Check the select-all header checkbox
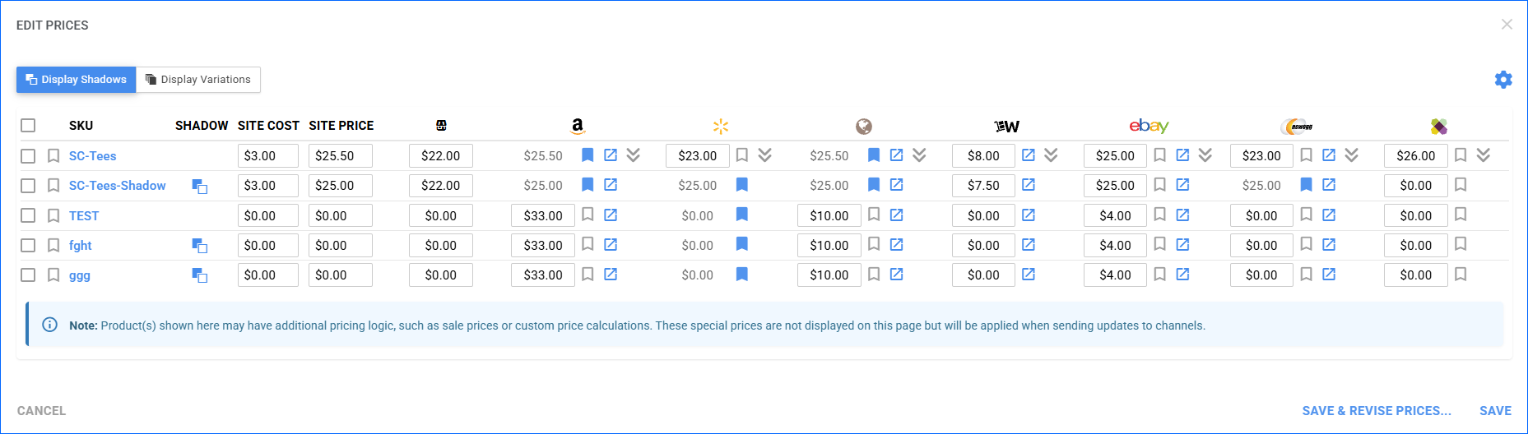This screenshot has height=434, width=1528. click(x=28, y=125)
